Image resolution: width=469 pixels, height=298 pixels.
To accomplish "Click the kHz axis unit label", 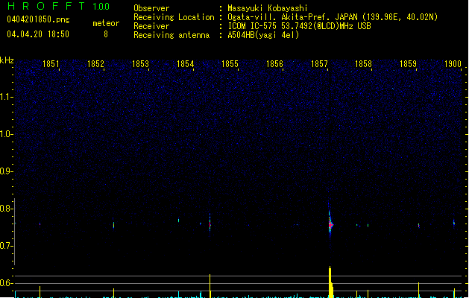I will pos(7,60).
